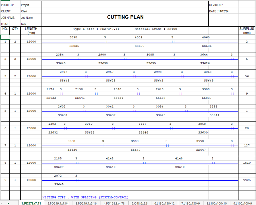Click the DATE : 14/12/24 cell
Screen dimensions: 256x205
(x=219, y=11)
